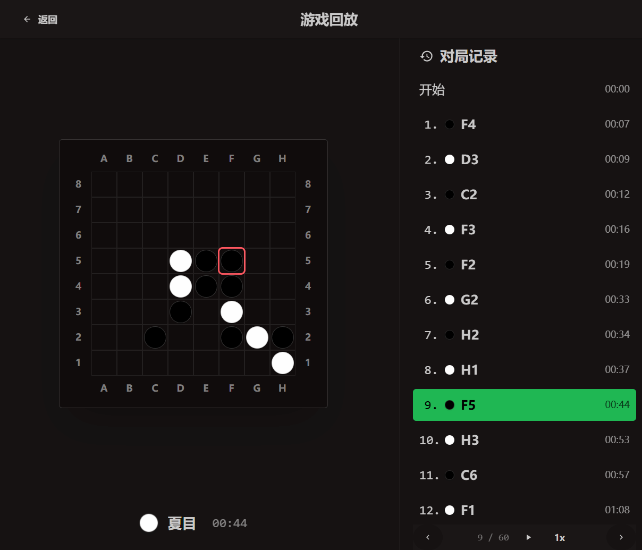Image resolution: width=642 pixels, height=550 pixels.
Task: Select move 11 C6 entry
Action: (524, 475)
